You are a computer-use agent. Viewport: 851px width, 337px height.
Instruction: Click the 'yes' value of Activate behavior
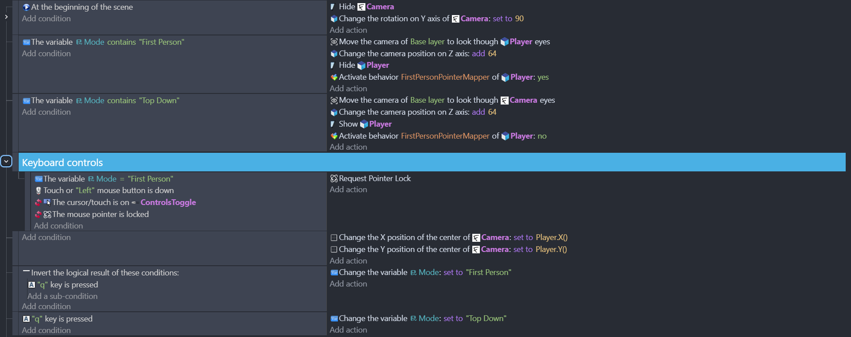click(543, 77)
